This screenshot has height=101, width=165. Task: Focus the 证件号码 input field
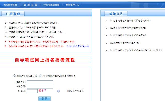[40, 87]
